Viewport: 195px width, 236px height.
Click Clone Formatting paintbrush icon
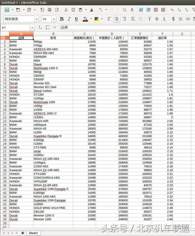click(91, 10)
